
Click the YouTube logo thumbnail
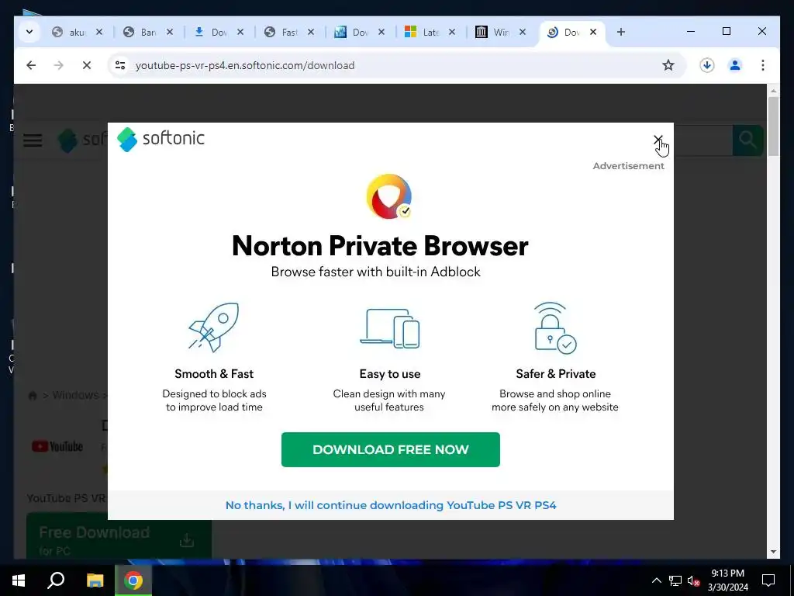[x=57, y=446]
